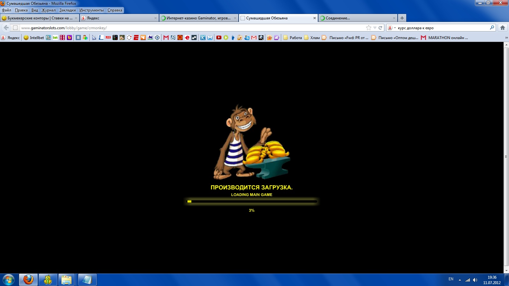Open the Хлам bookmarks folder
This screenshot has width=509, height=286.
312,37
